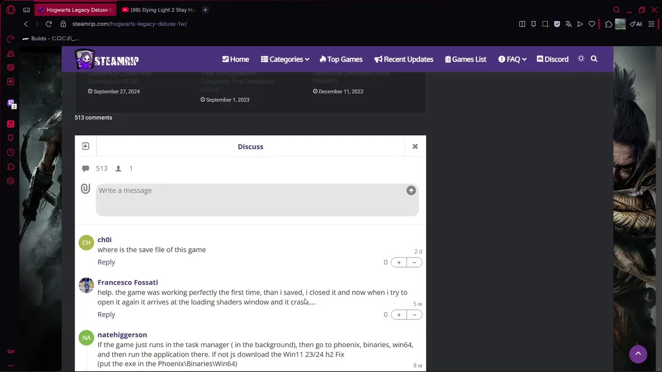
Task: Bookmark page with the heart icon
Action: click(x=592, y=24)
